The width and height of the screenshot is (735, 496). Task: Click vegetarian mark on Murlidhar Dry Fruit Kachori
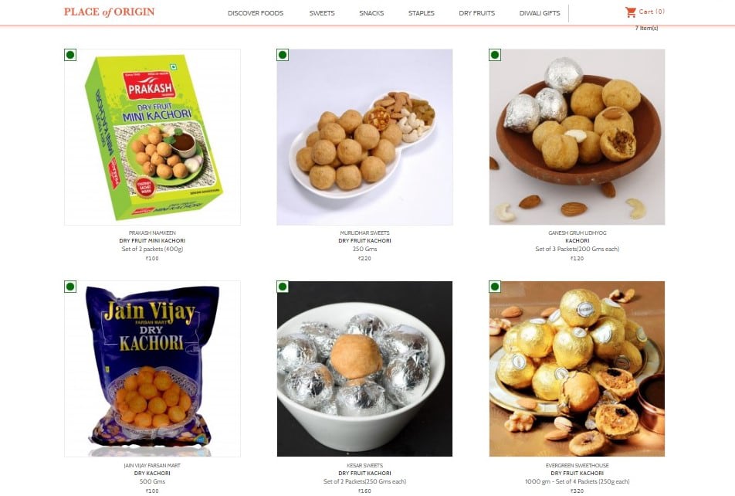tap(283, 55)
